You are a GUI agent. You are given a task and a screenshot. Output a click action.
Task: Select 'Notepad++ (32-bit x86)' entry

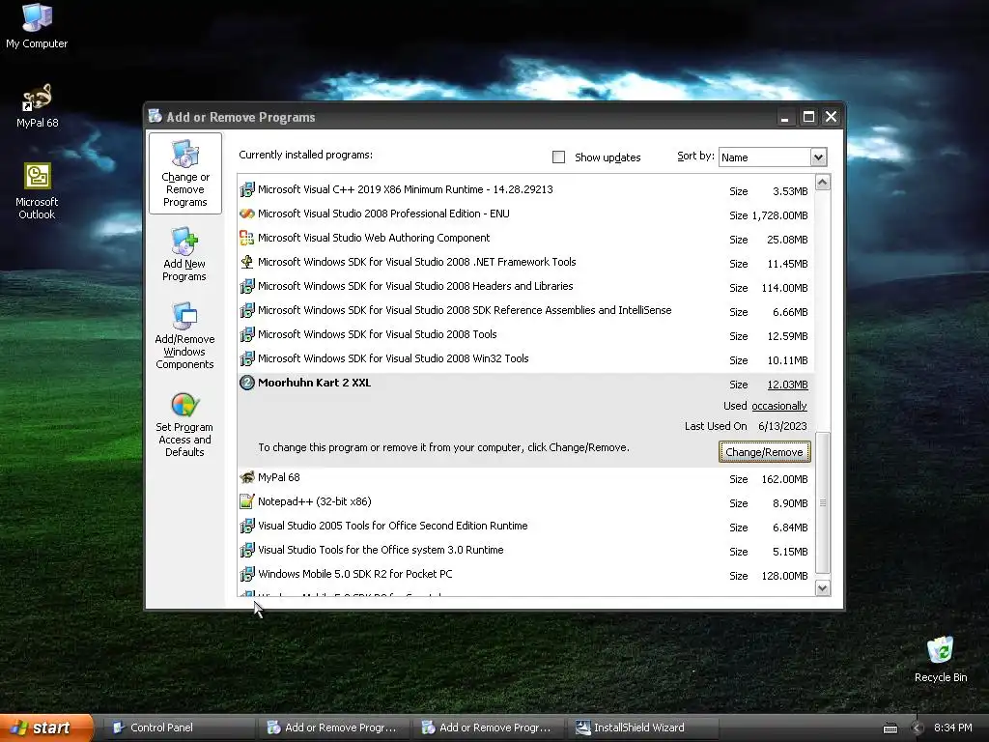tap(526, 501)
